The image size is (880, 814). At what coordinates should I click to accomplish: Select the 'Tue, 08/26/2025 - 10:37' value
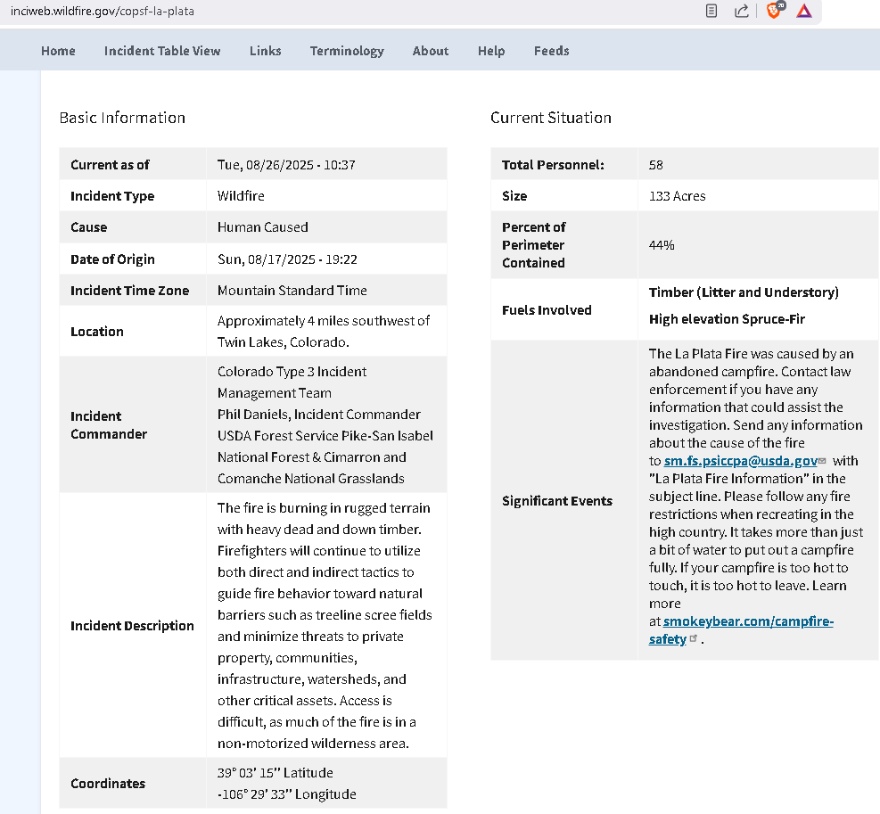click(286, 165)
